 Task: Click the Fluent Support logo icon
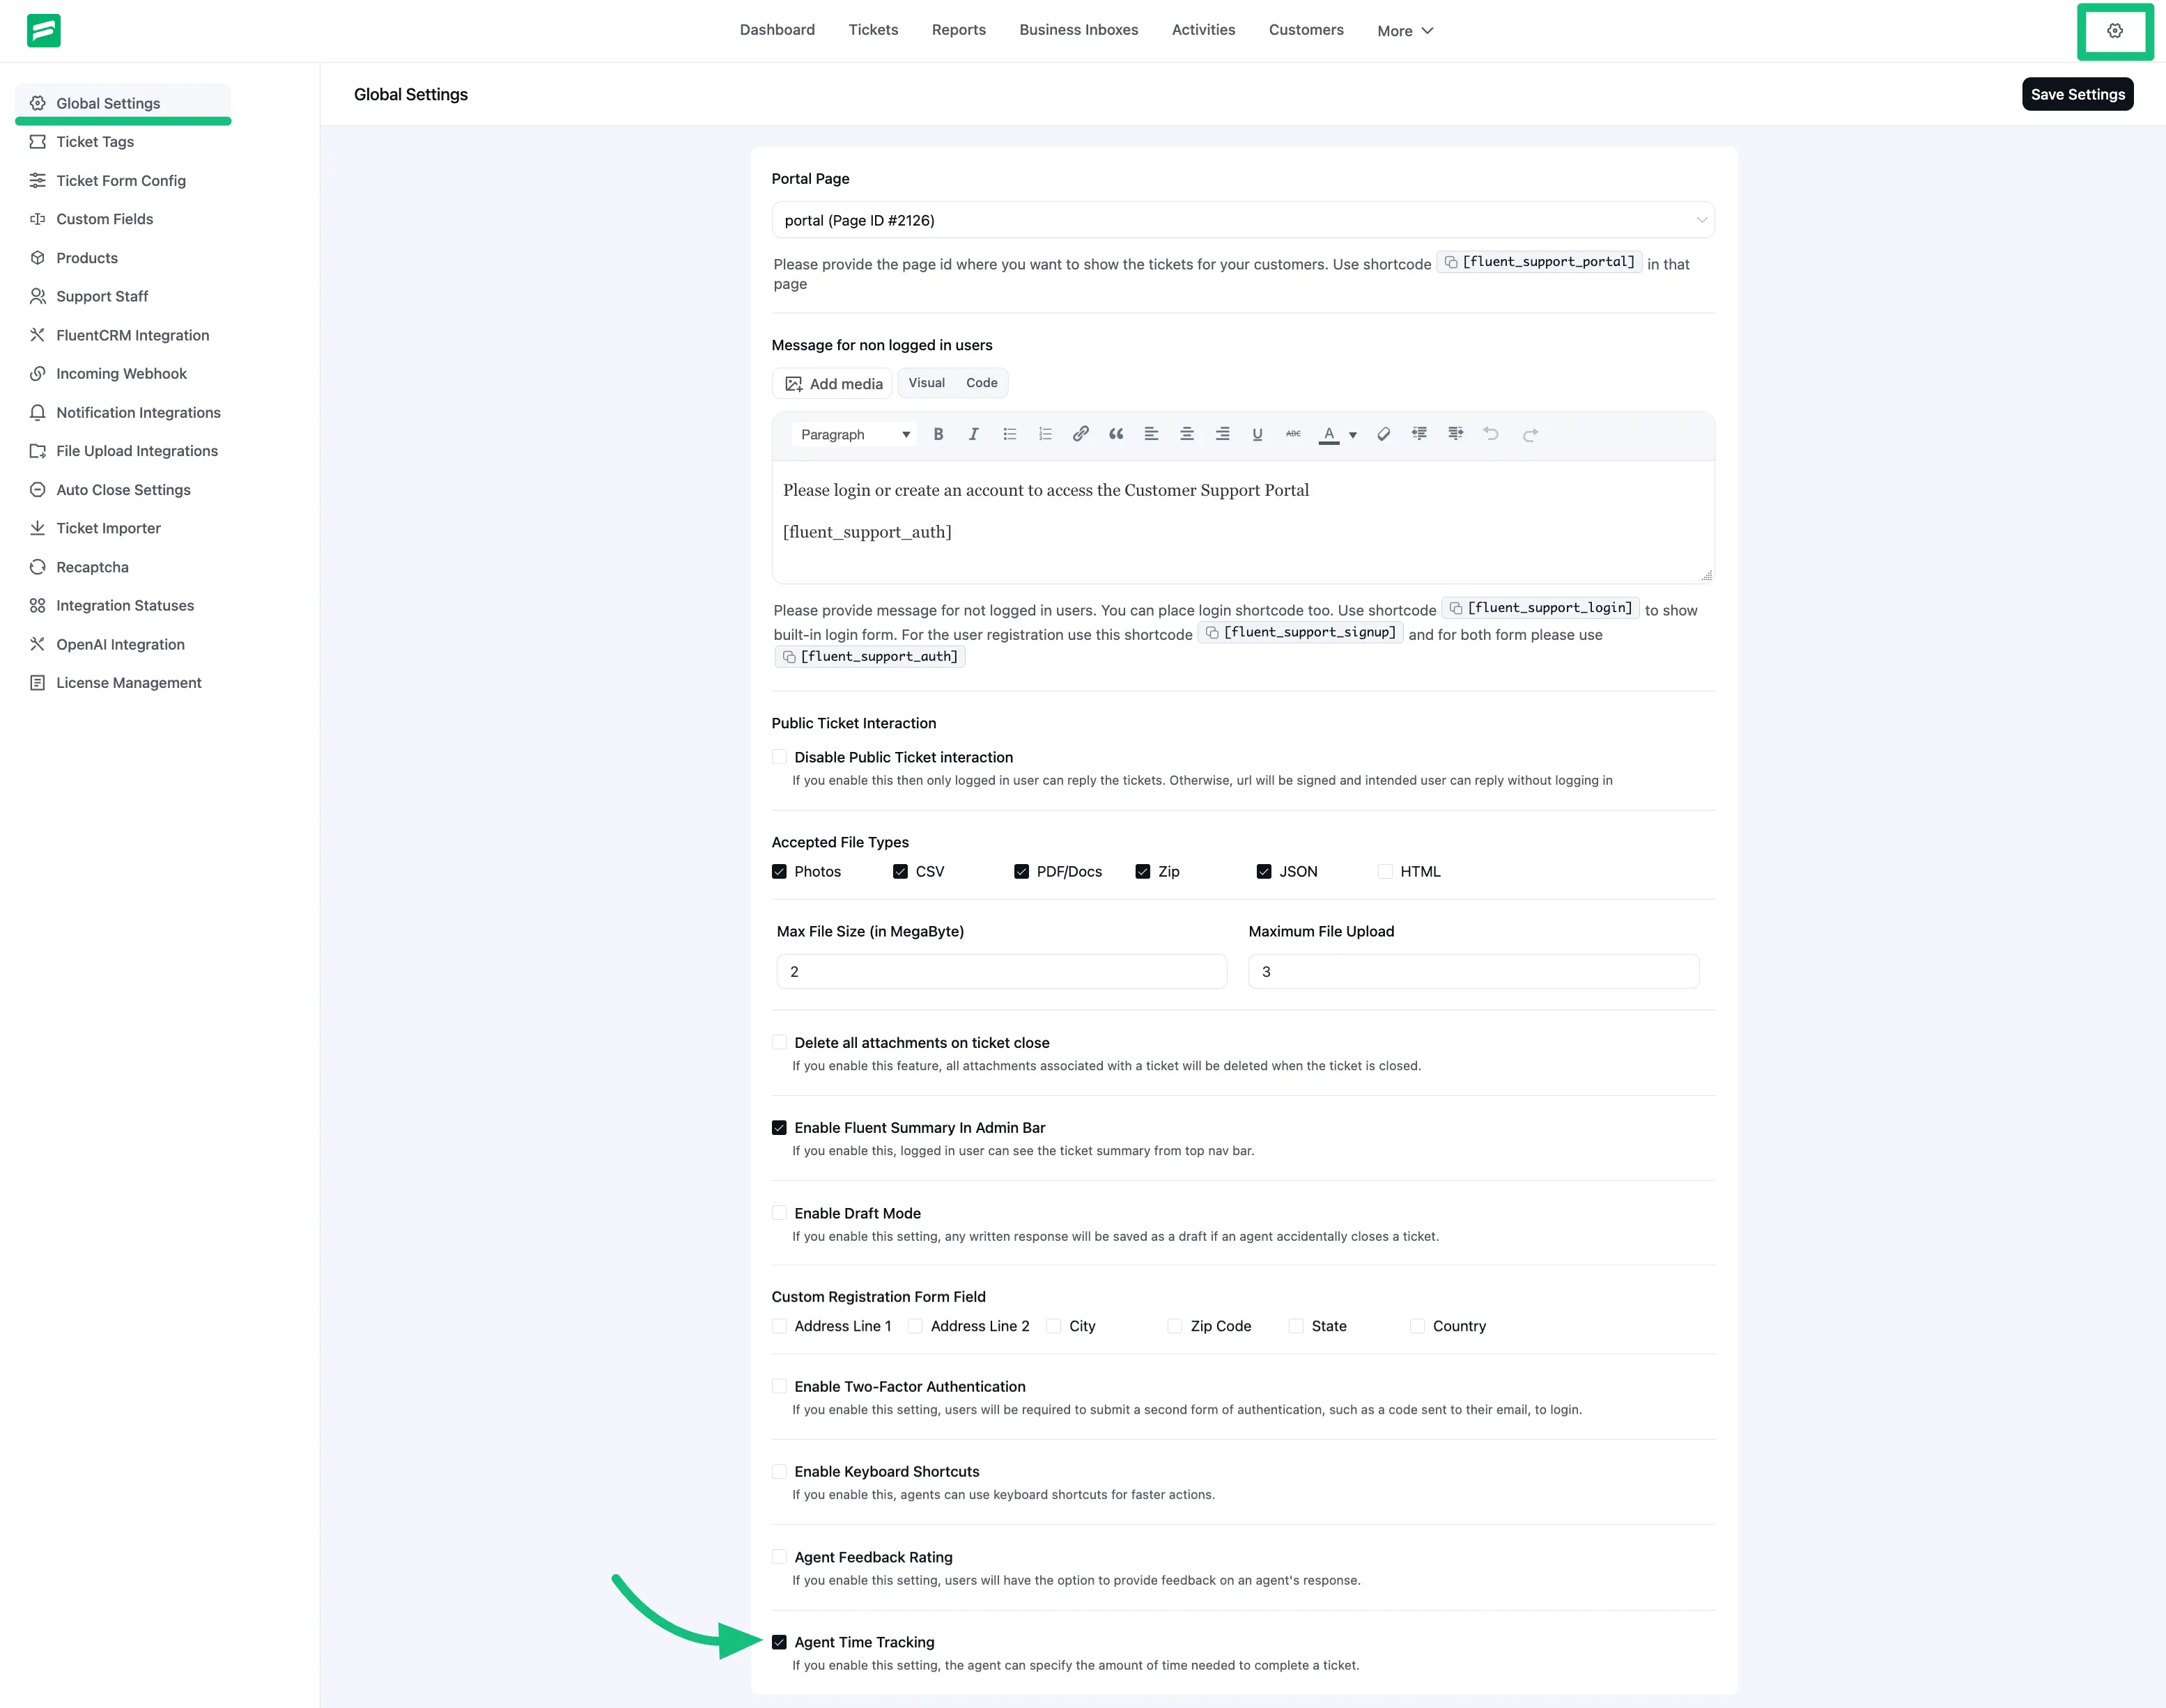click(44, 30)
